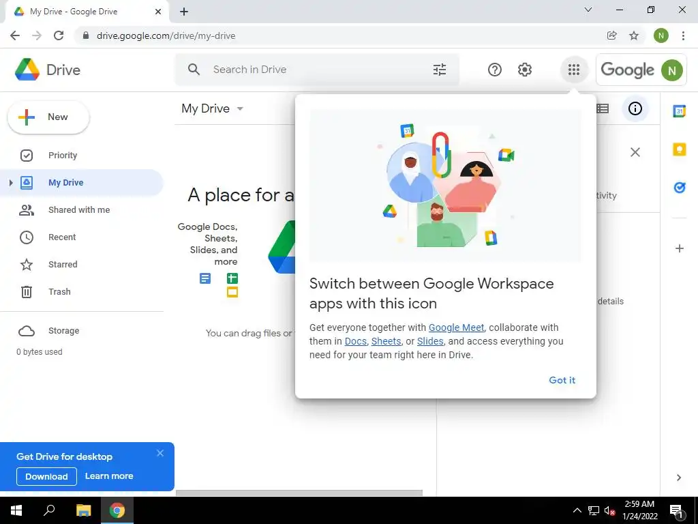
Task: Click the browser address bar URL
Action: click(x=166, y=35)
